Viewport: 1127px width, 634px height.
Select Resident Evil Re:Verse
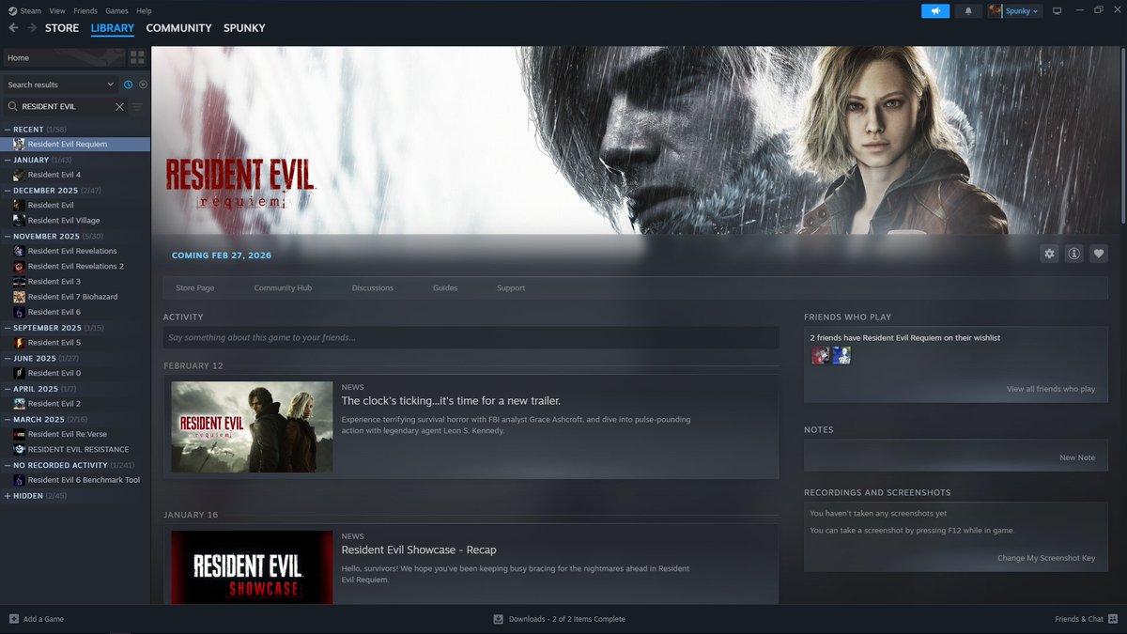(x=75, y=434)
